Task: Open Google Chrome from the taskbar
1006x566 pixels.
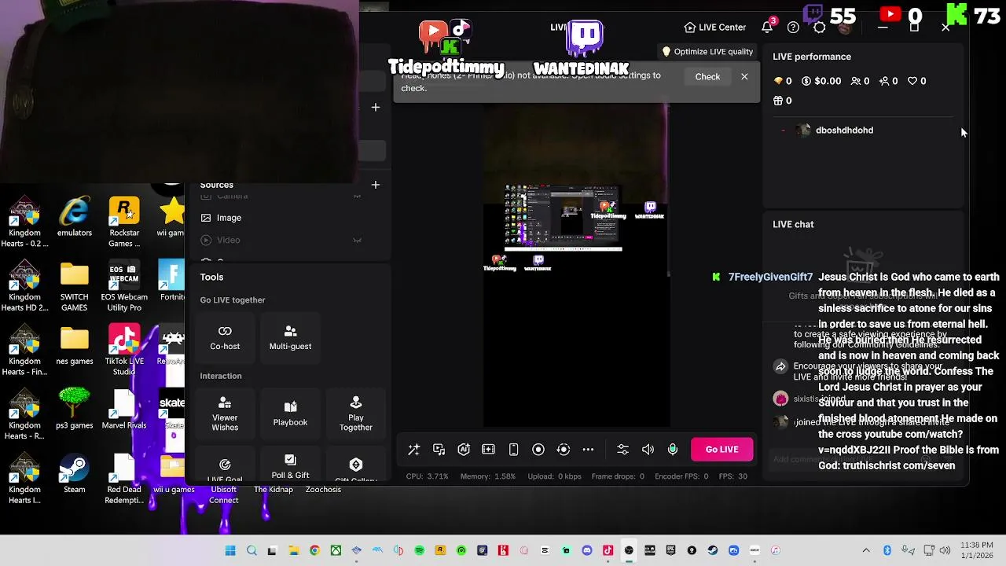Action: tap(314, 550)
